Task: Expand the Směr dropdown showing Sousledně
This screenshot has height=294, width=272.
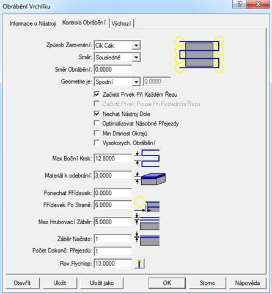Action: [136, 58]
